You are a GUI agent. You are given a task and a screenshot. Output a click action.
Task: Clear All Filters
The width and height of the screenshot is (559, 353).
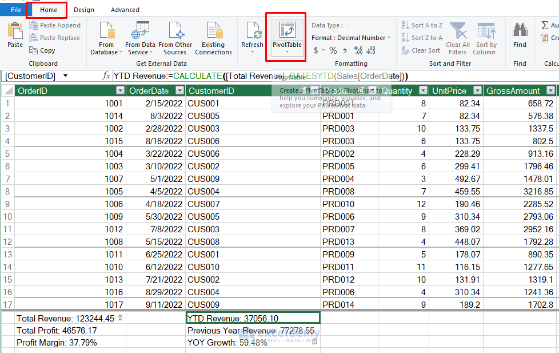click(458, 38)
